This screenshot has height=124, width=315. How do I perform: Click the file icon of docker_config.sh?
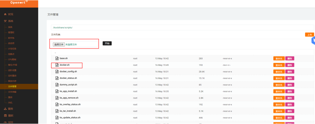point(57,72)
